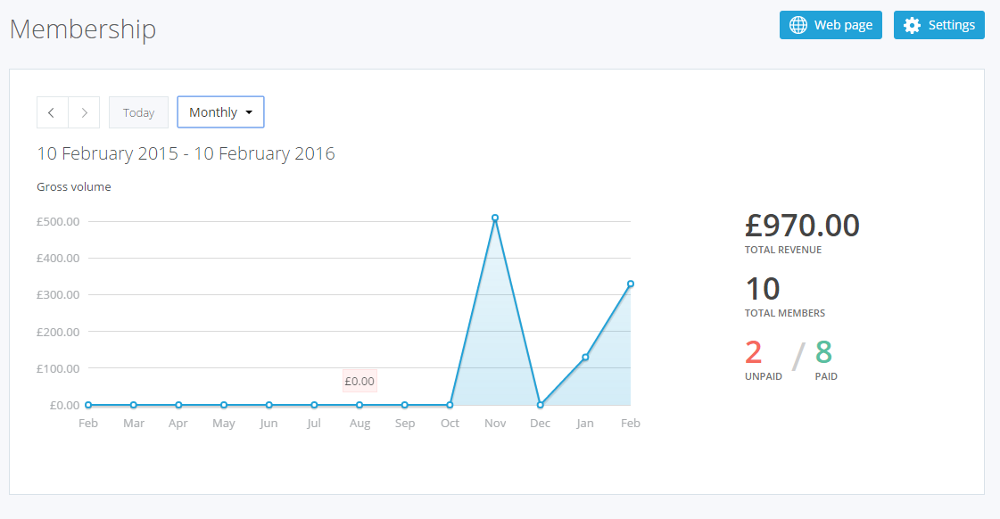Viewport: 1000px width, 519px height.
Task: Click the August data point under tooltip
Action: point(360,405)
